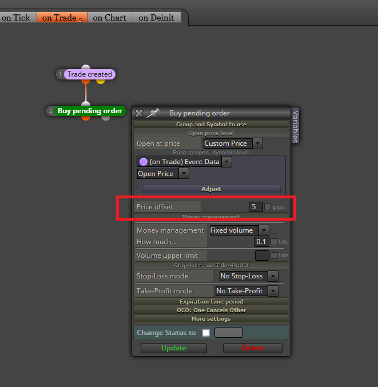Click block number 2 badge
Image resolution: width=378 pixels, height=387 pixels.
[51, 111]
